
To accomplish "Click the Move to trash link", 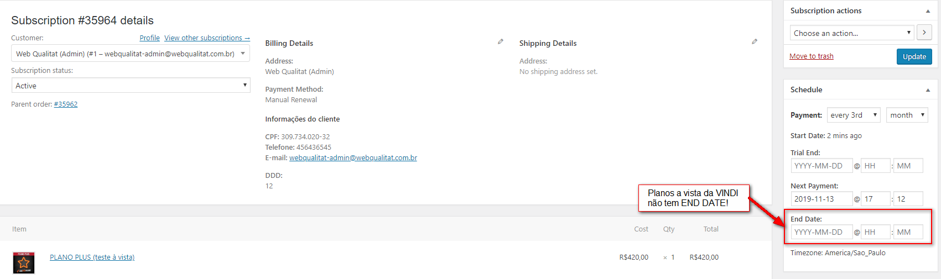I will pos(811,56).
